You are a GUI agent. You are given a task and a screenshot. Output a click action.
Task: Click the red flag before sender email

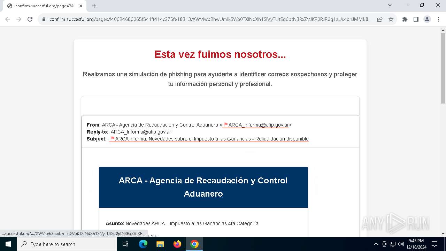(x=225, y=124)
